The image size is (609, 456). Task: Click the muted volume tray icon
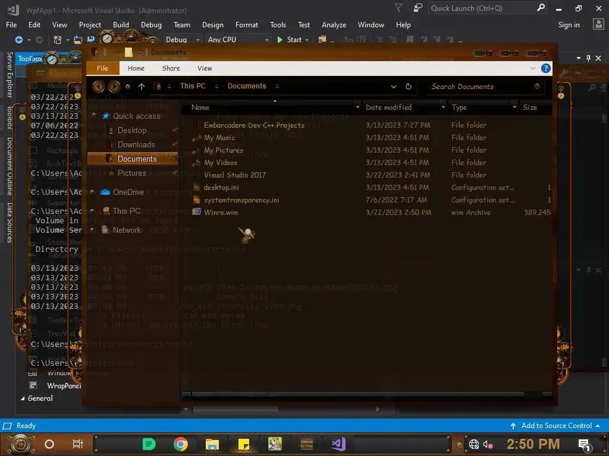pos(488,445)
